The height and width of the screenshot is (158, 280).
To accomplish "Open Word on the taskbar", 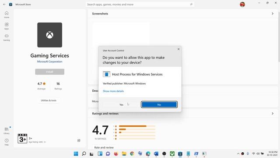I will [156, 154].
